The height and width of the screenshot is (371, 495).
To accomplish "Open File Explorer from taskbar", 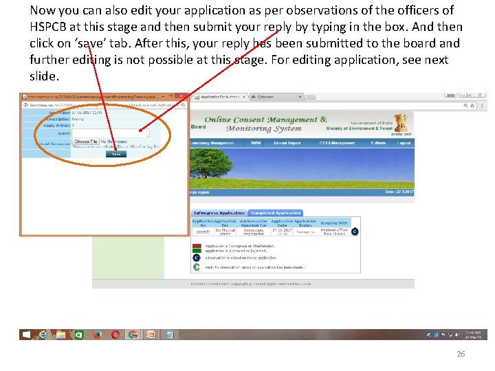I will [60, 335].
